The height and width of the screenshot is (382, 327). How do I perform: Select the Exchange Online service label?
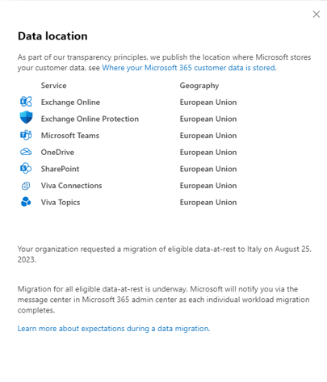(x=70, y=103)
